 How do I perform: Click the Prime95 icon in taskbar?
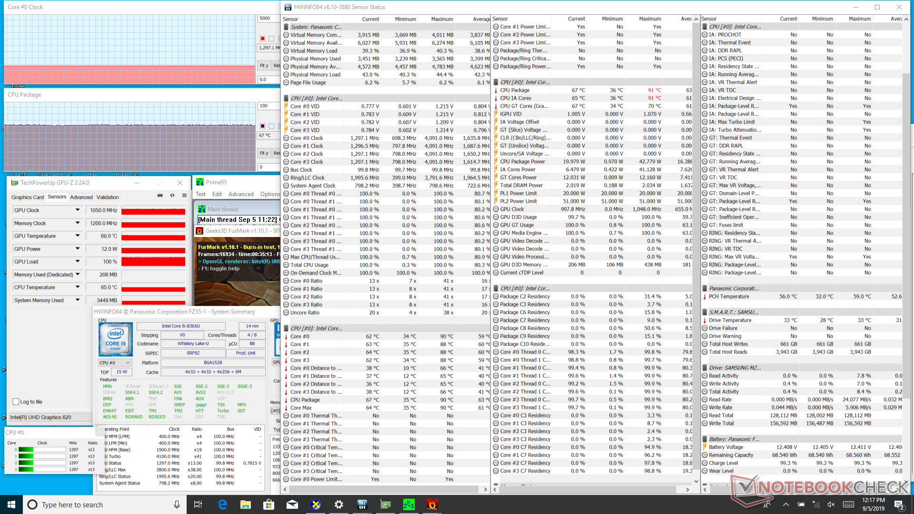point(408,504)
